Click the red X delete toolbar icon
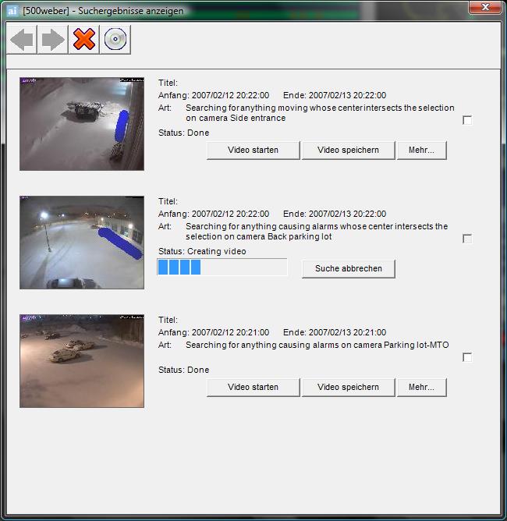Image resolution: width=507 pixels, height=521 pixels. coord(84,39)
